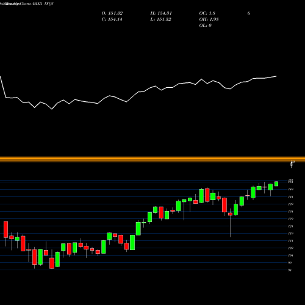
Task: Click the first red candlestick at the left
Action: point(5,229)
